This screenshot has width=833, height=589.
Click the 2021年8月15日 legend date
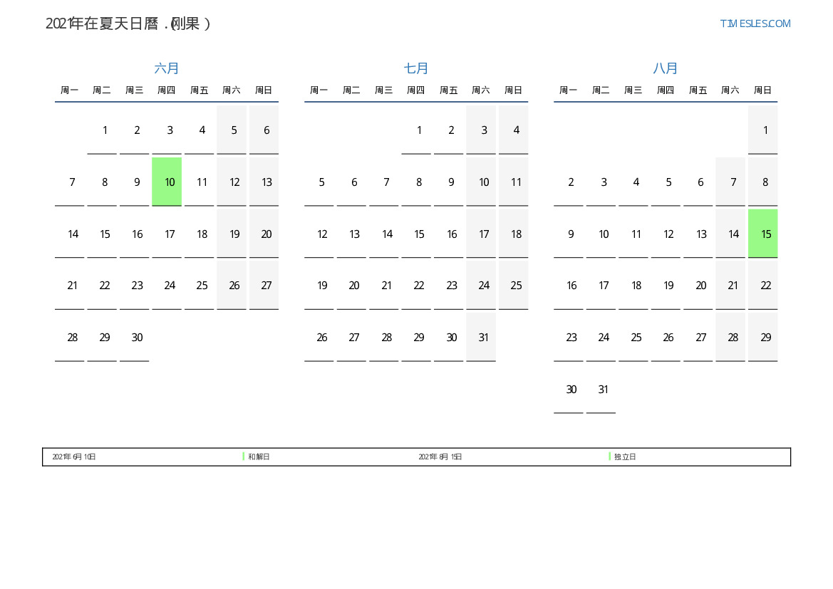(440, 457)
